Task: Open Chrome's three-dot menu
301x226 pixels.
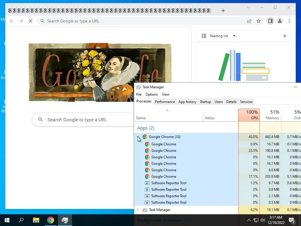Action: [289, 21]
